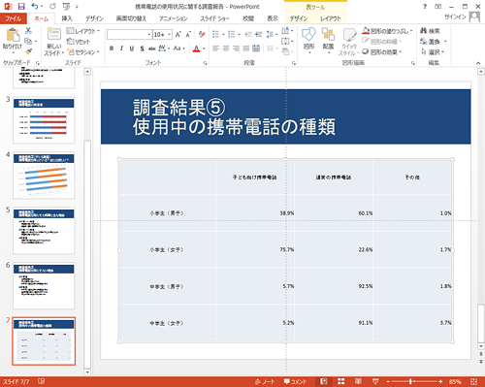Click the Undo arrow icon
The width and height of the screenshot is (485, 387).
point(35,6)
